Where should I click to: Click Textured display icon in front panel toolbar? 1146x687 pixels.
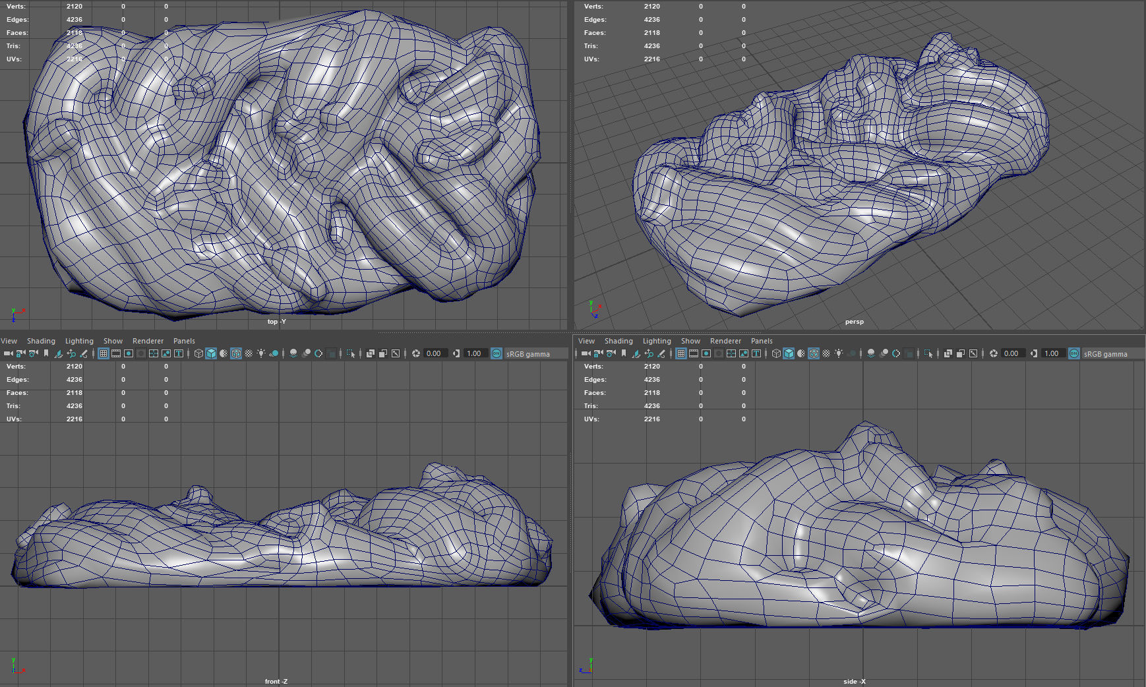tap(249, 353)
